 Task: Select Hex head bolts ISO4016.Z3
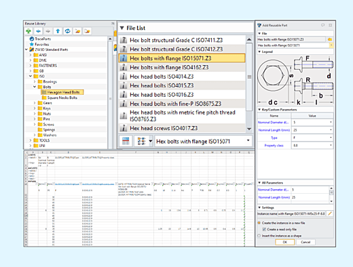(182, 95)
